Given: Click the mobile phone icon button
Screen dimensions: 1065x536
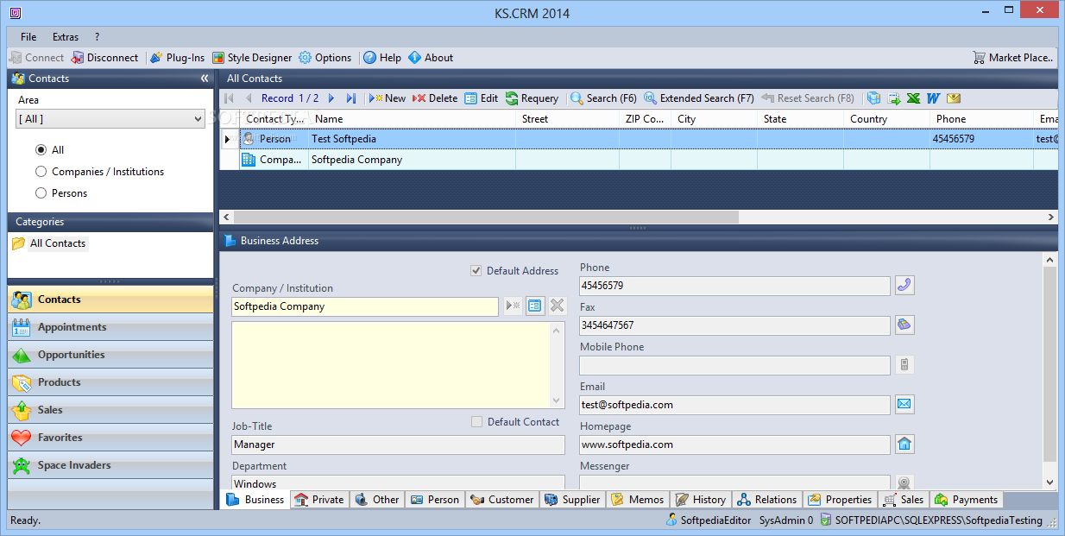Looking at the screenshot, I should pyautogui.click(x=904, y=365).
